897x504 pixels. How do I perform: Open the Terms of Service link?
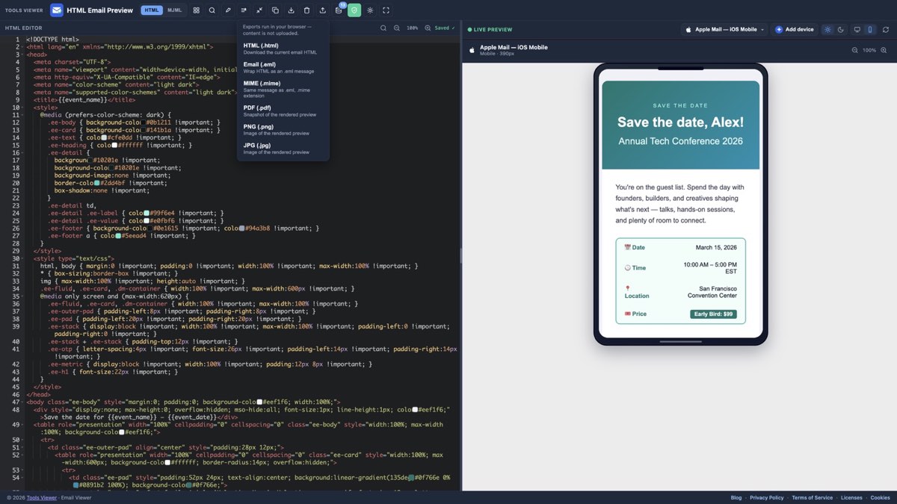pos(813,497)
